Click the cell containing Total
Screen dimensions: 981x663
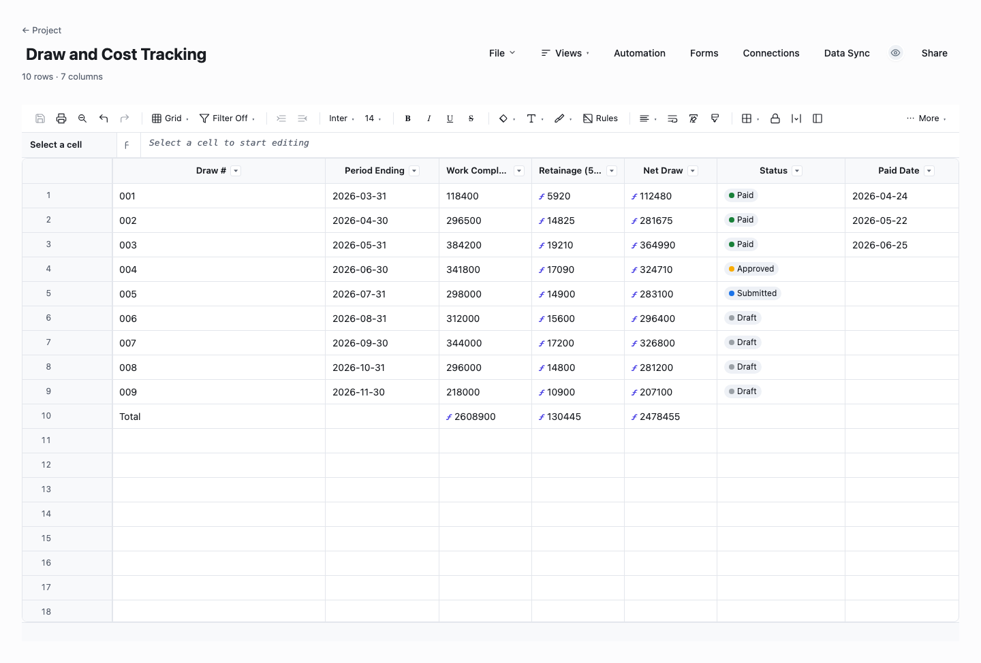[219, 417]
